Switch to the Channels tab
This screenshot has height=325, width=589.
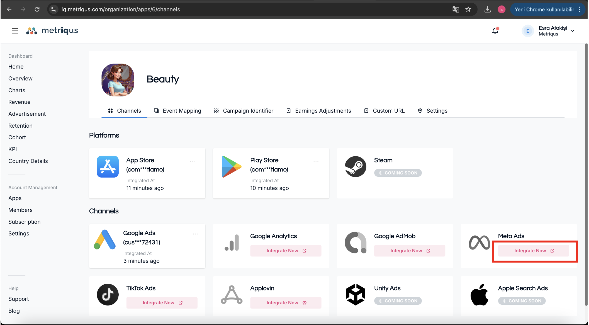click(x=124, y=111)
